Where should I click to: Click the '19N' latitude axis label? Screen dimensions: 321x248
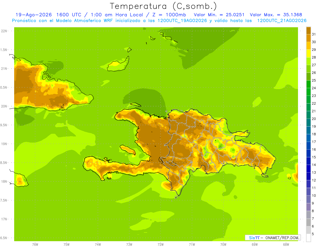pos(4,144)
